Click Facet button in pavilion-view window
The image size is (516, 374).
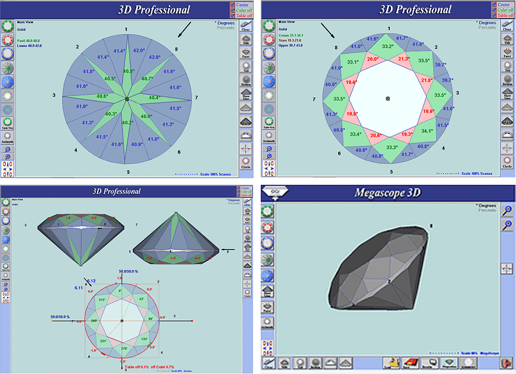coord(246,53)
